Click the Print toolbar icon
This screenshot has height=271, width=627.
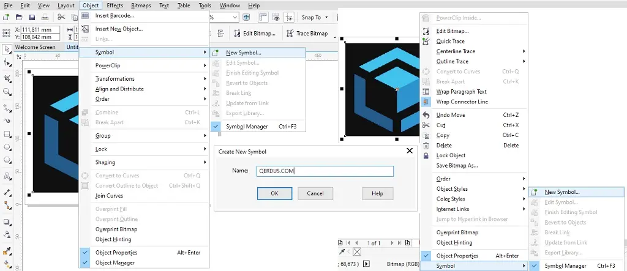tap(45, 17)
